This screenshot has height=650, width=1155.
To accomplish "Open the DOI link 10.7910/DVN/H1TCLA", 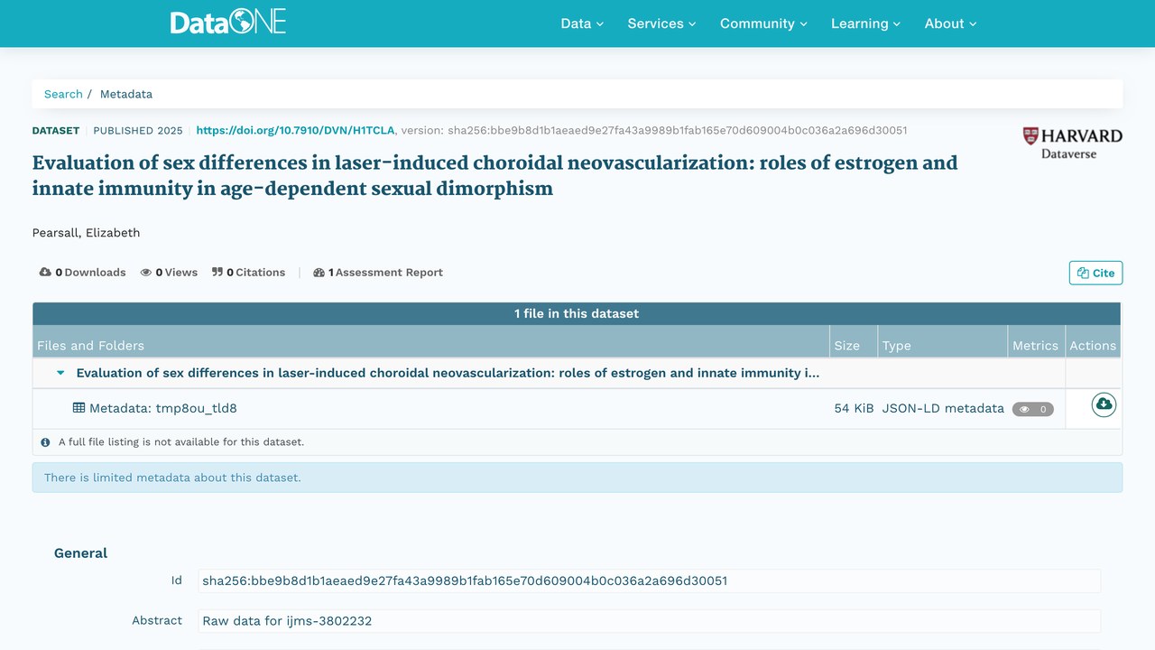I will (x=295, y=130).
